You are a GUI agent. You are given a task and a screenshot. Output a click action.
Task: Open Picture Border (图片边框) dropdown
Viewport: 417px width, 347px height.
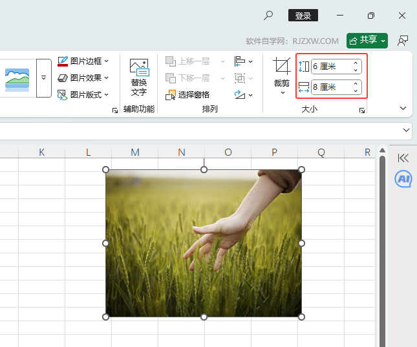click(x=83, y=61)
